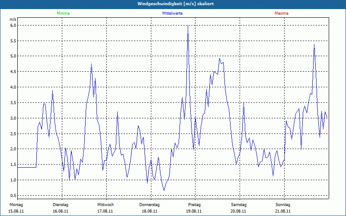The image size is (346, 216).
Task: Click the 3,0 y-axis value
Action: (13, 118)
